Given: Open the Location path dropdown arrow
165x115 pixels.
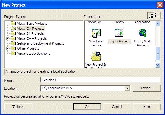Looking at the screenshot, I should (x=127, y=88).
